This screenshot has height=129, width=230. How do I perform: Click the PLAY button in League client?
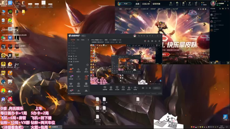(x=126, y=4)
